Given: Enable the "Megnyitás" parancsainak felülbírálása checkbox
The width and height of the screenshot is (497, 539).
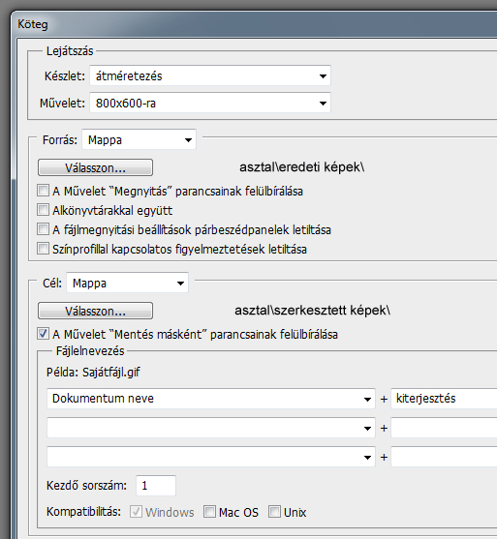Looking at the screenshot, I should pyautogui.click(x=43, y=191).
